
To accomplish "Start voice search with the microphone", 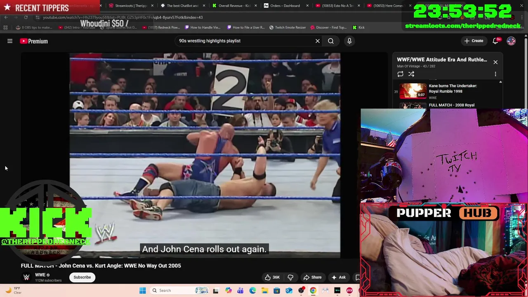I will 349,41.
